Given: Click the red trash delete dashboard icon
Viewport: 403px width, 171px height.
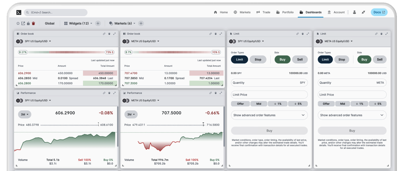Looking at the screenshot, I should [33, 23].
